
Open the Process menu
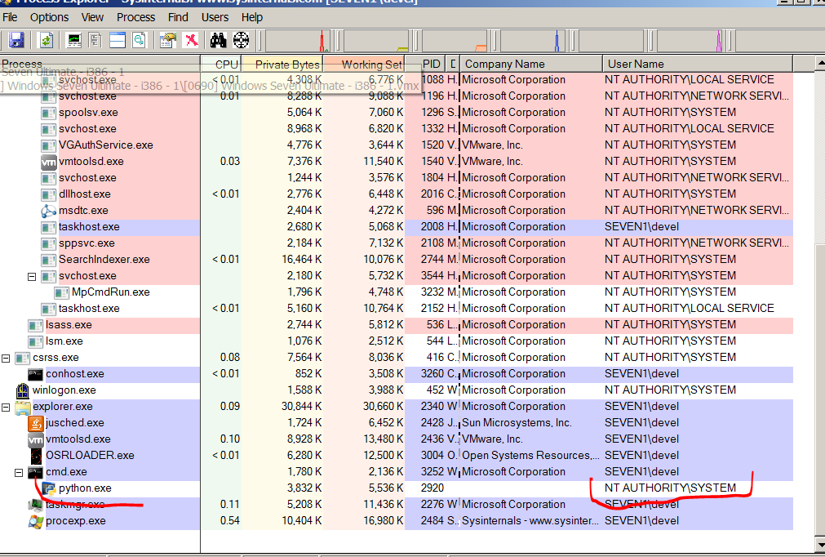(135, 17)
